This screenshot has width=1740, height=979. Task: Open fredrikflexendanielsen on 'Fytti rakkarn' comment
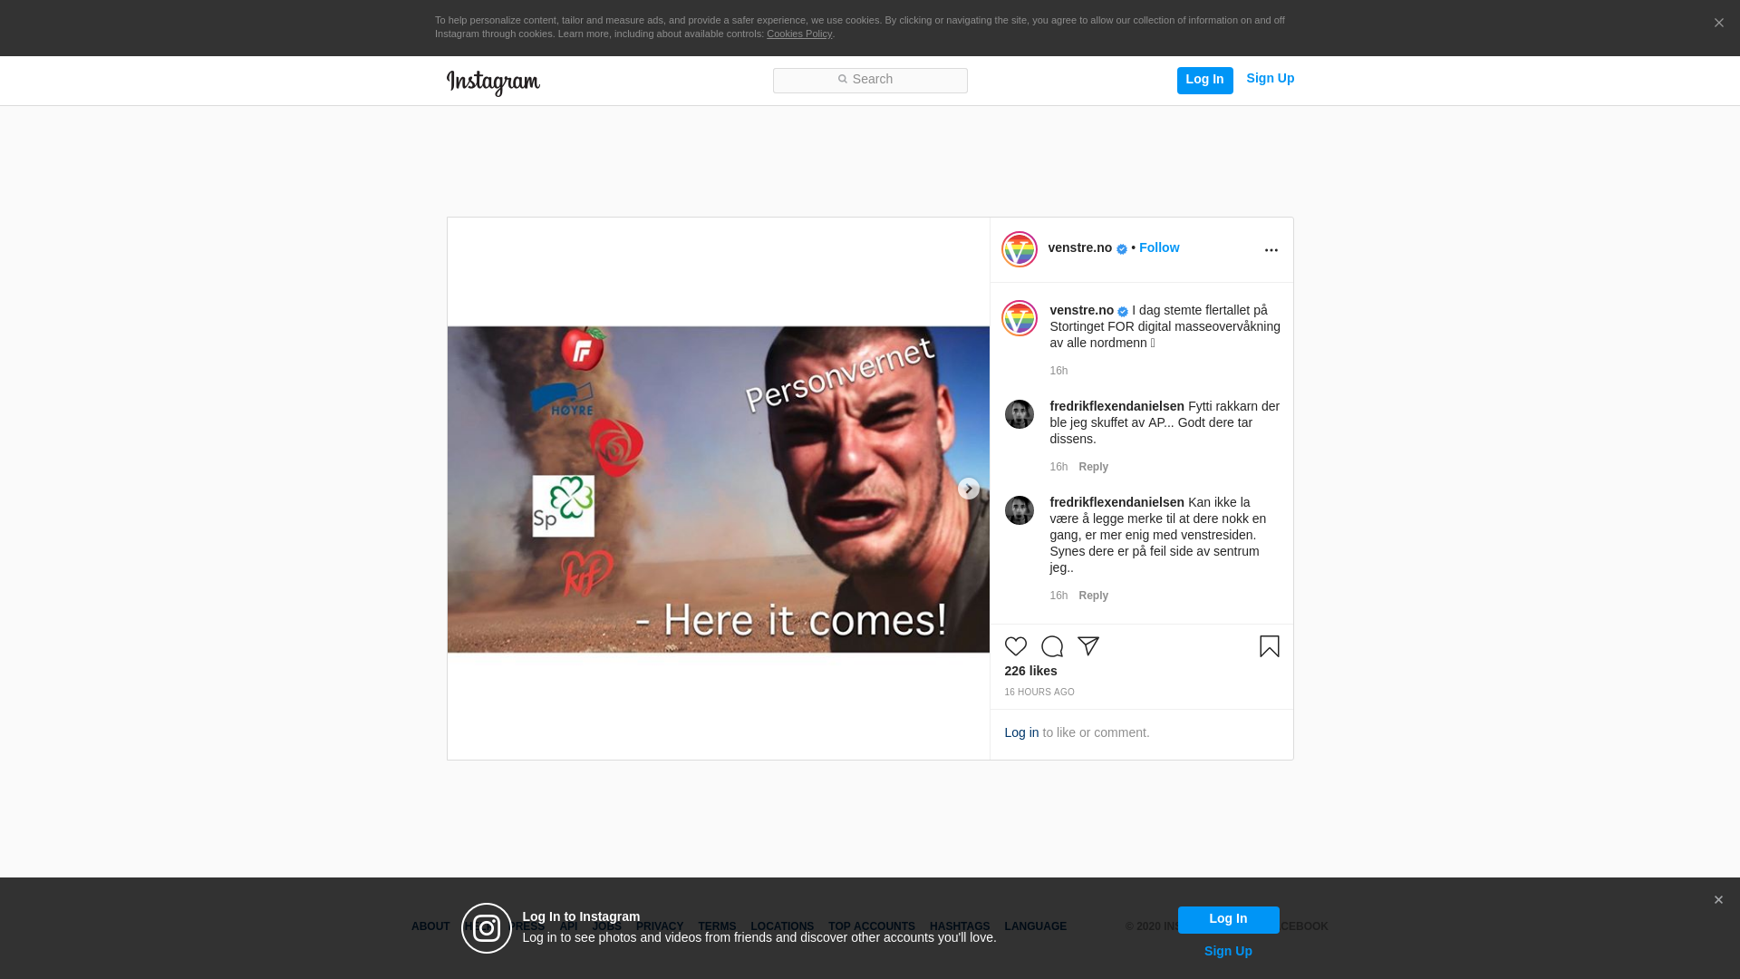pos(1116,406)
